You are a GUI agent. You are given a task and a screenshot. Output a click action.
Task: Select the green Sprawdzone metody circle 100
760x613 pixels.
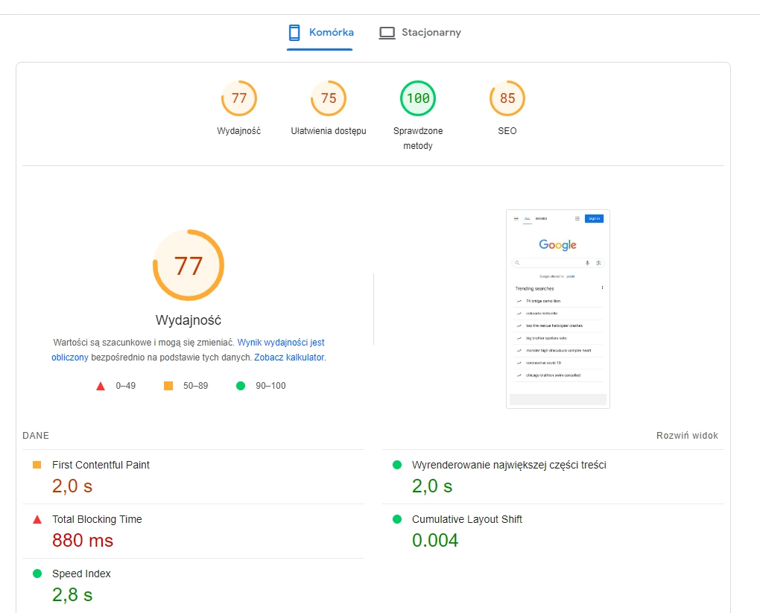417,98
